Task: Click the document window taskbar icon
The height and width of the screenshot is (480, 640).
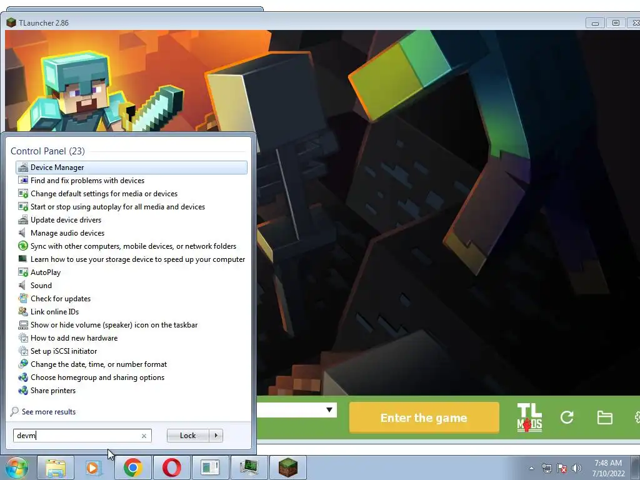Action: (x=210, y=467)
